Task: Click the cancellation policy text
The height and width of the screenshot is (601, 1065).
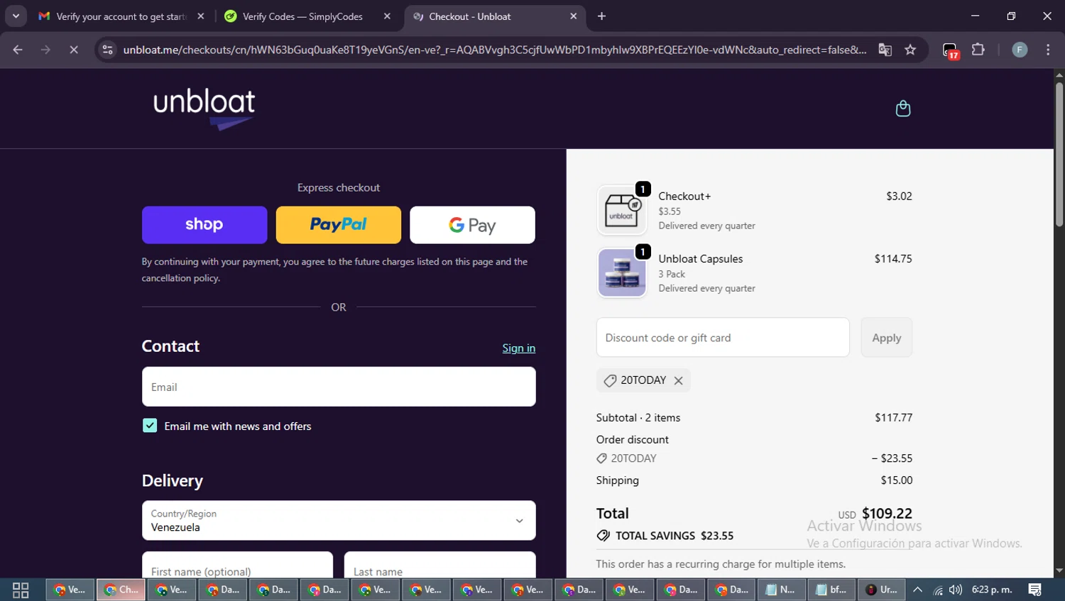Action: 181,278
